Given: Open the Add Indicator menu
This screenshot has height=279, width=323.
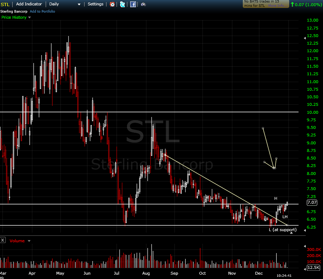Looking at the screenshot, I should pos(29,4).
